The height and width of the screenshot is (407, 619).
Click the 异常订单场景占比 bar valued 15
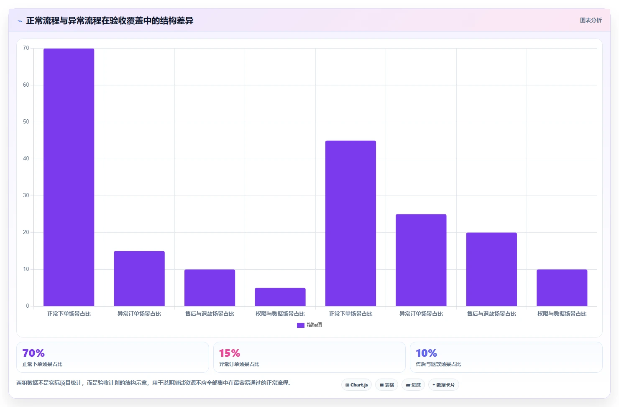[x=139, y=278]
